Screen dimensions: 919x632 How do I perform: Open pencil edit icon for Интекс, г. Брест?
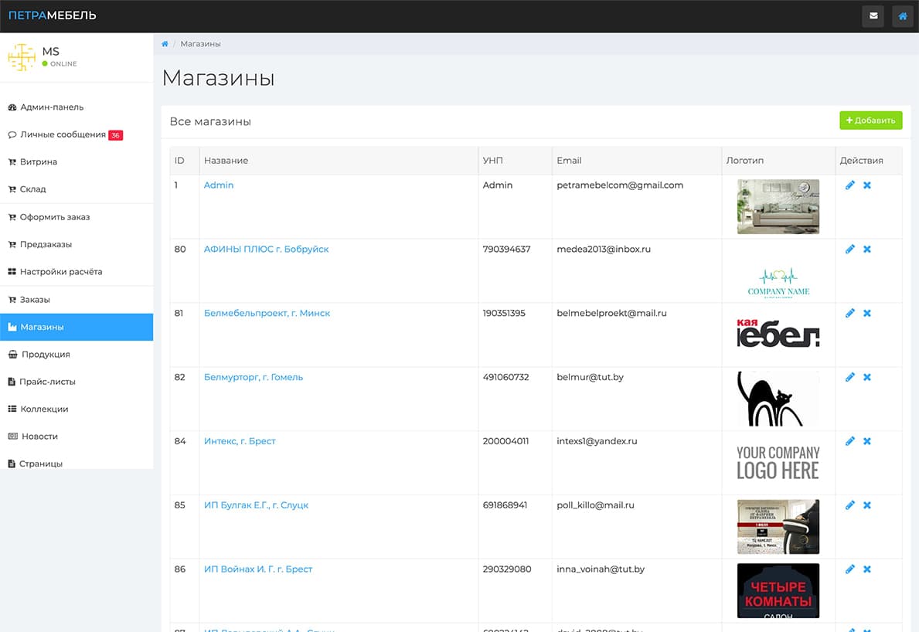coord(850,440)
